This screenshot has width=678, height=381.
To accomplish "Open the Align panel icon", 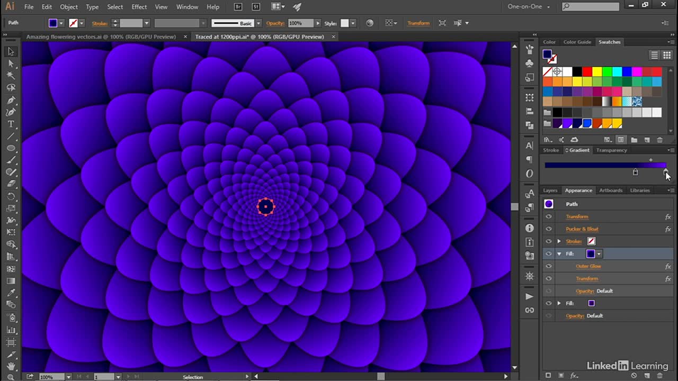I will tap(530, 112).
